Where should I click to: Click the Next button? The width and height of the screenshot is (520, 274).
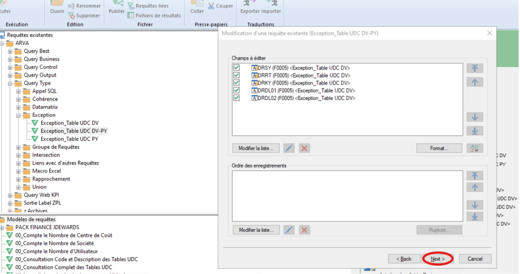tap(437, 259)
